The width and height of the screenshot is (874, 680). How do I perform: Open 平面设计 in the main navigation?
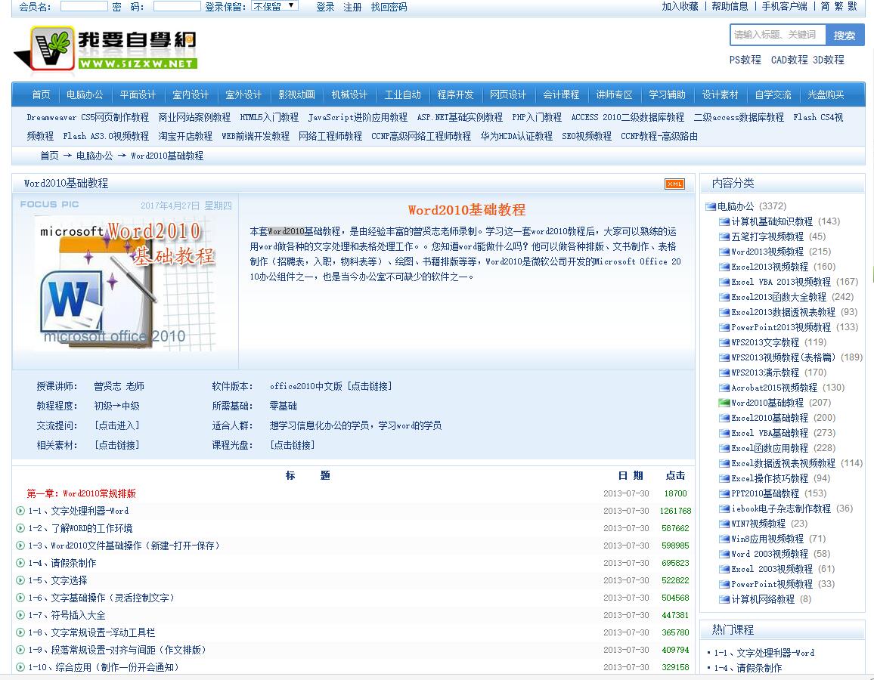click(x=138, y=94)
